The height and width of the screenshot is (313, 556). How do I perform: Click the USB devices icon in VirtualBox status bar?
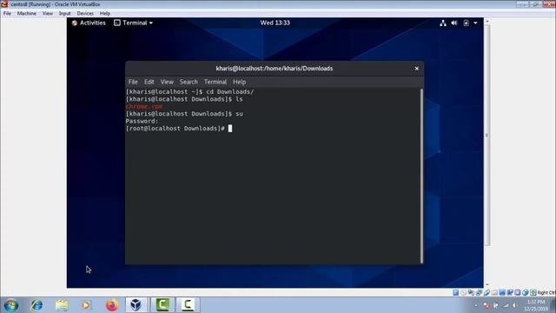(x=486, y=292)
